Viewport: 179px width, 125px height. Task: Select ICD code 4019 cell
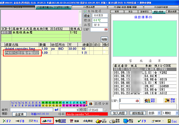[x=6, y=32]
